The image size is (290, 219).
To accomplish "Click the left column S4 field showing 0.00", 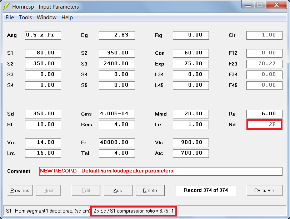I will [x=43, y=86].
